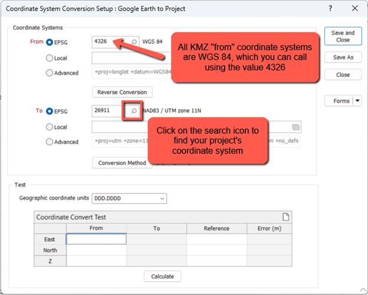Viewport: 368px width, 295px height.
Task: Click the East From input cell
Action: coord(96,240)
